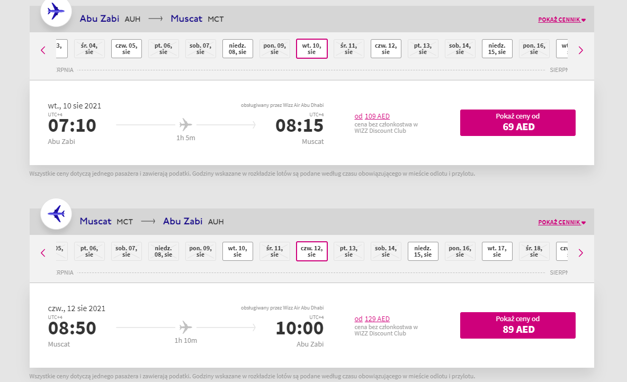Click Pokaż ceny od 69 AED button
627x382 pixels.
[x=518, y=123]
